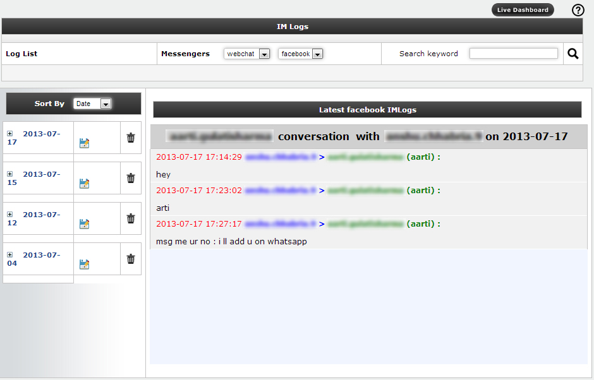Click the search magnifier icon
The height and width of the screenshot is (380, 594).
pos(573,54)
